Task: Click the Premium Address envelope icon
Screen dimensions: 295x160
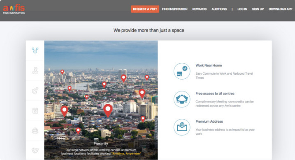Action: [182, 127]
